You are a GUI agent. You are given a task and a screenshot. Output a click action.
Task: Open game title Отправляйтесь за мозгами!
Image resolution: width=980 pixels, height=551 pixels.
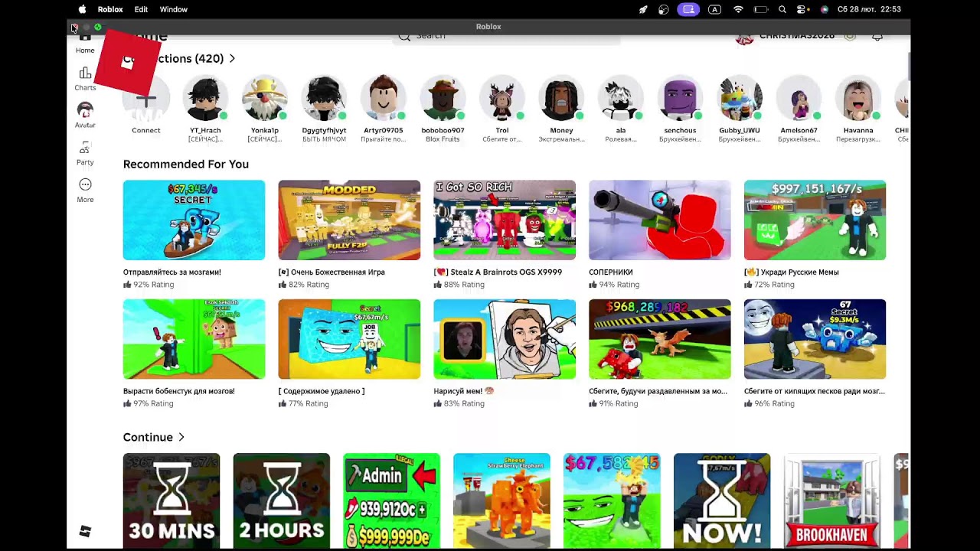(172, 272)
